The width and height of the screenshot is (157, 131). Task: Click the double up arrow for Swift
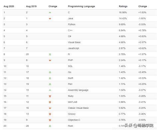pos(50,78)
